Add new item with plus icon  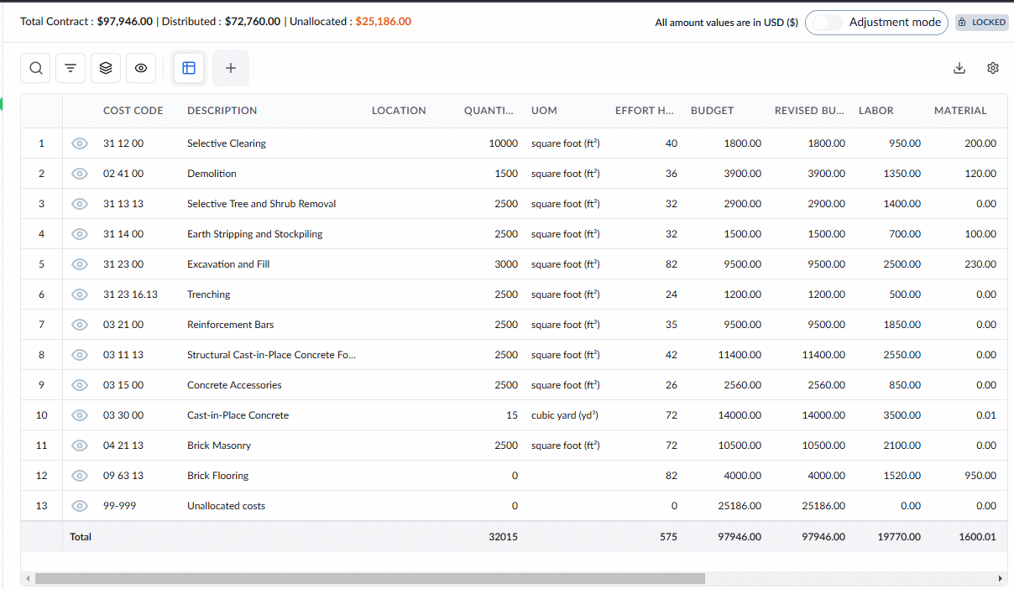click(231, 69)
